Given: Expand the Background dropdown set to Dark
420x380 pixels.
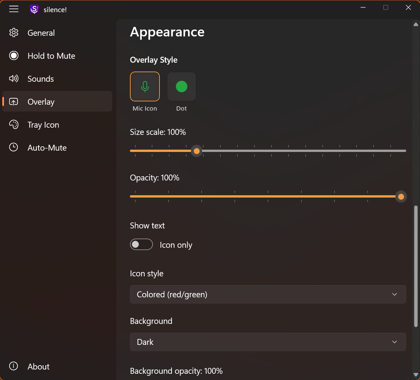Looking at the screenshot, I should 268,342.
